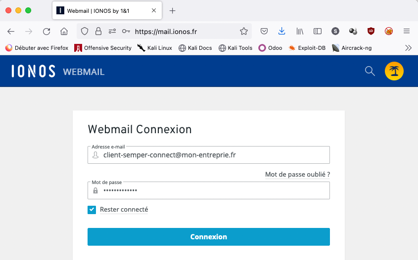Select the Webmail IONOS browser tab
The width and height of the screenshot is (418, 260).
[x=104, y=10]
